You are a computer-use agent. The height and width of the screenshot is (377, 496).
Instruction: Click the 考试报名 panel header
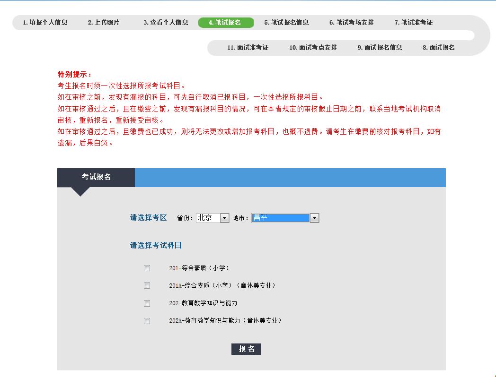96,177
